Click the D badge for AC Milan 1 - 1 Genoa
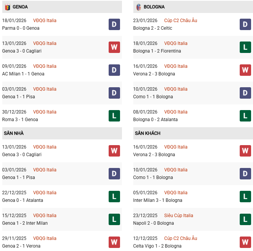Image resolution: width=253 pixels, height=251 pixels. (x=114, y=70)
